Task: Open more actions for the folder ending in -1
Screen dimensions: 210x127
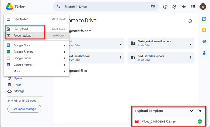Action: click(120, 43)
